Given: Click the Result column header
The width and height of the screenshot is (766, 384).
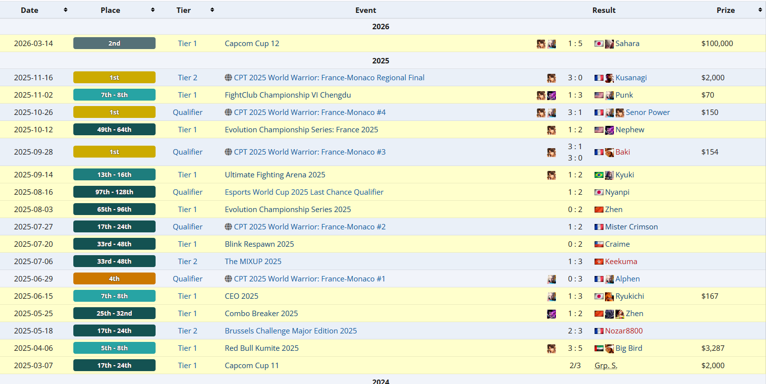Looking at the screenshot, I should tap(604, 10).
